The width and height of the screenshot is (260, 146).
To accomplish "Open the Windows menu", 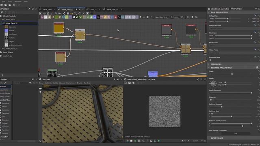I will 18,2.
